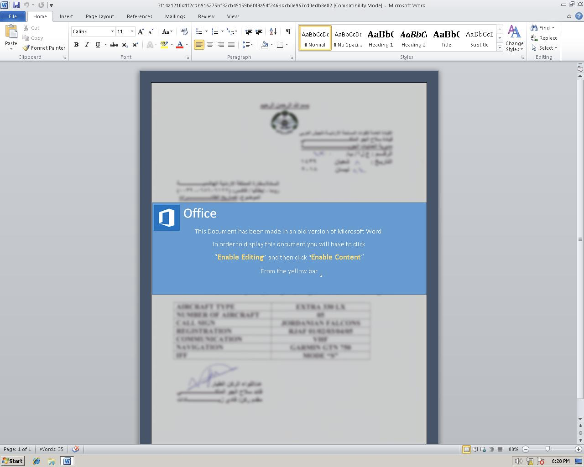
Task: Switch to the Review tab
Action: tap(206, 16)
